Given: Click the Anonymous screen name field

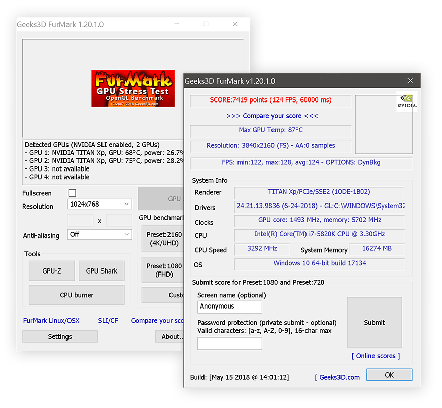Looking at the screenshot, I should pyautogui.click(x=229, y=307).
